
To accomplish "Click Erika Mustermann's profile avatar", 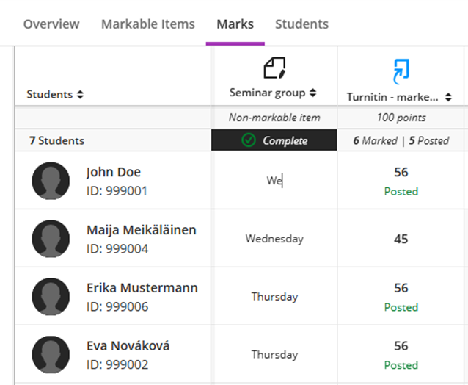I will tap(51, 297).
